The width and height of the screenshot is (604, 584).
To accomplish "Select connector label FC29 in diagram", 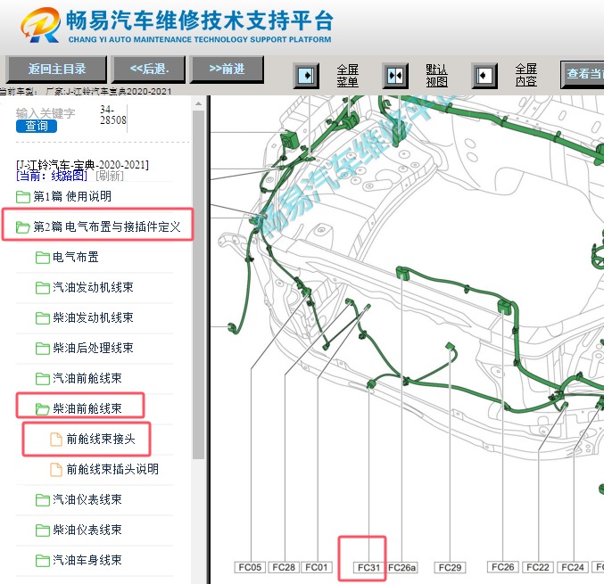I will point(450,568).
